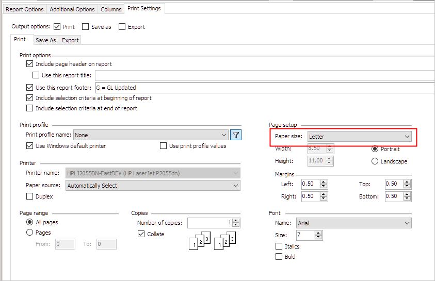
Task: Increase left margin using spinner up arrow
Action: tap(324, 182)
